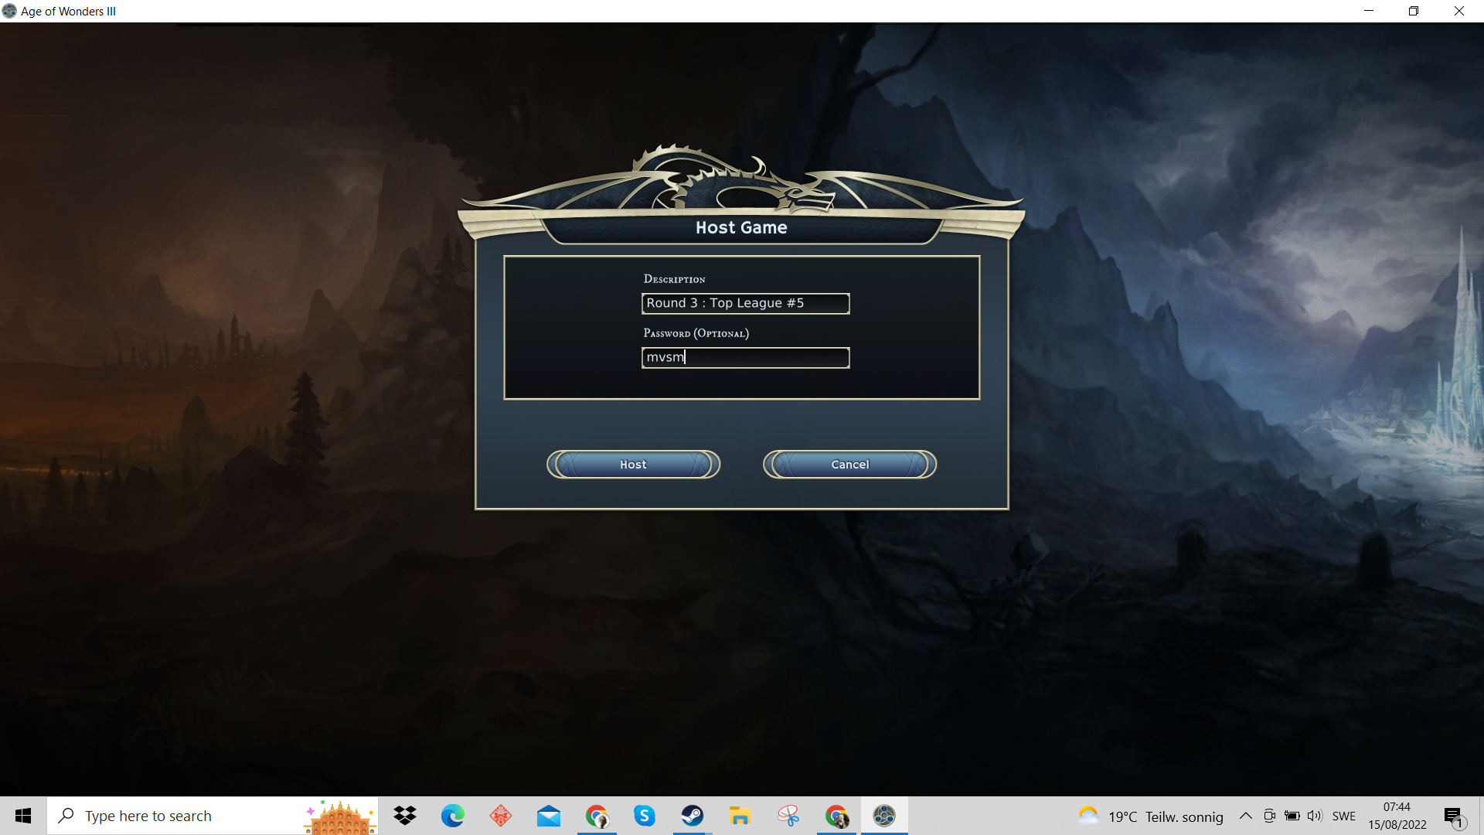This screenshot has height=835, width=1484.
Task: Open the Windows Start menu
Action: 23,816
